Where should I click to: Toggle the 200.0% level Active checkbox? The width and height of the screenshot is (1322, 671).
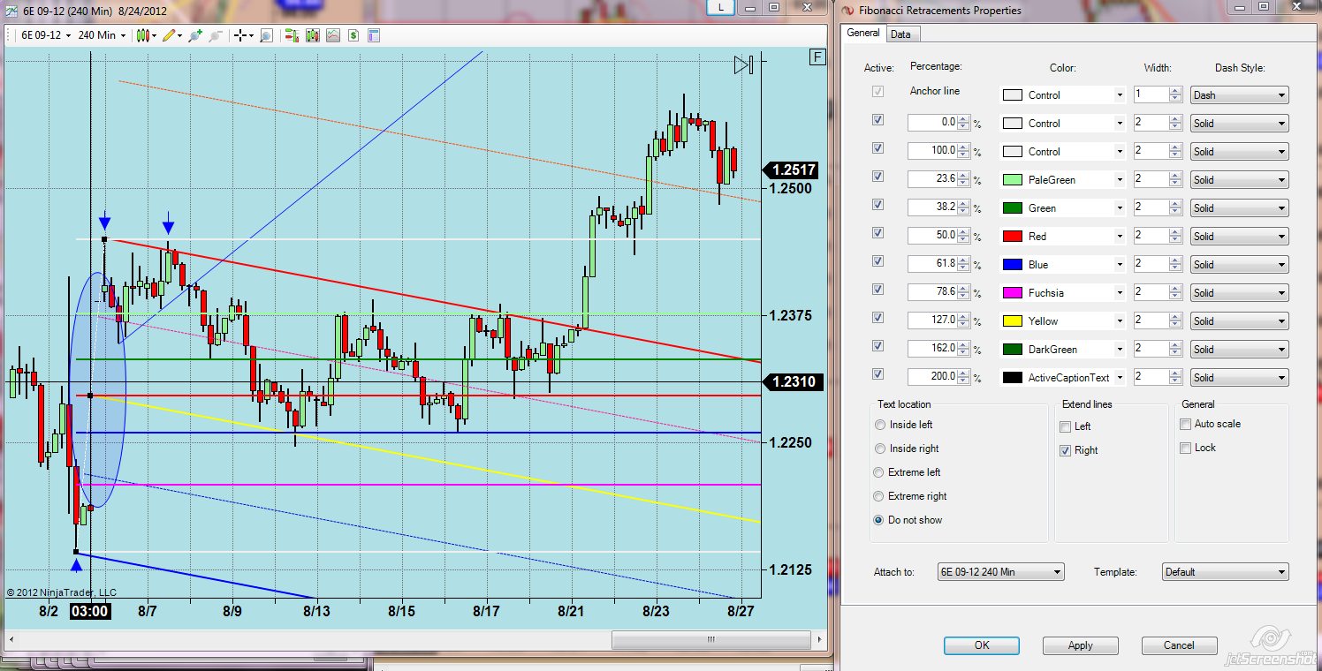878,374
